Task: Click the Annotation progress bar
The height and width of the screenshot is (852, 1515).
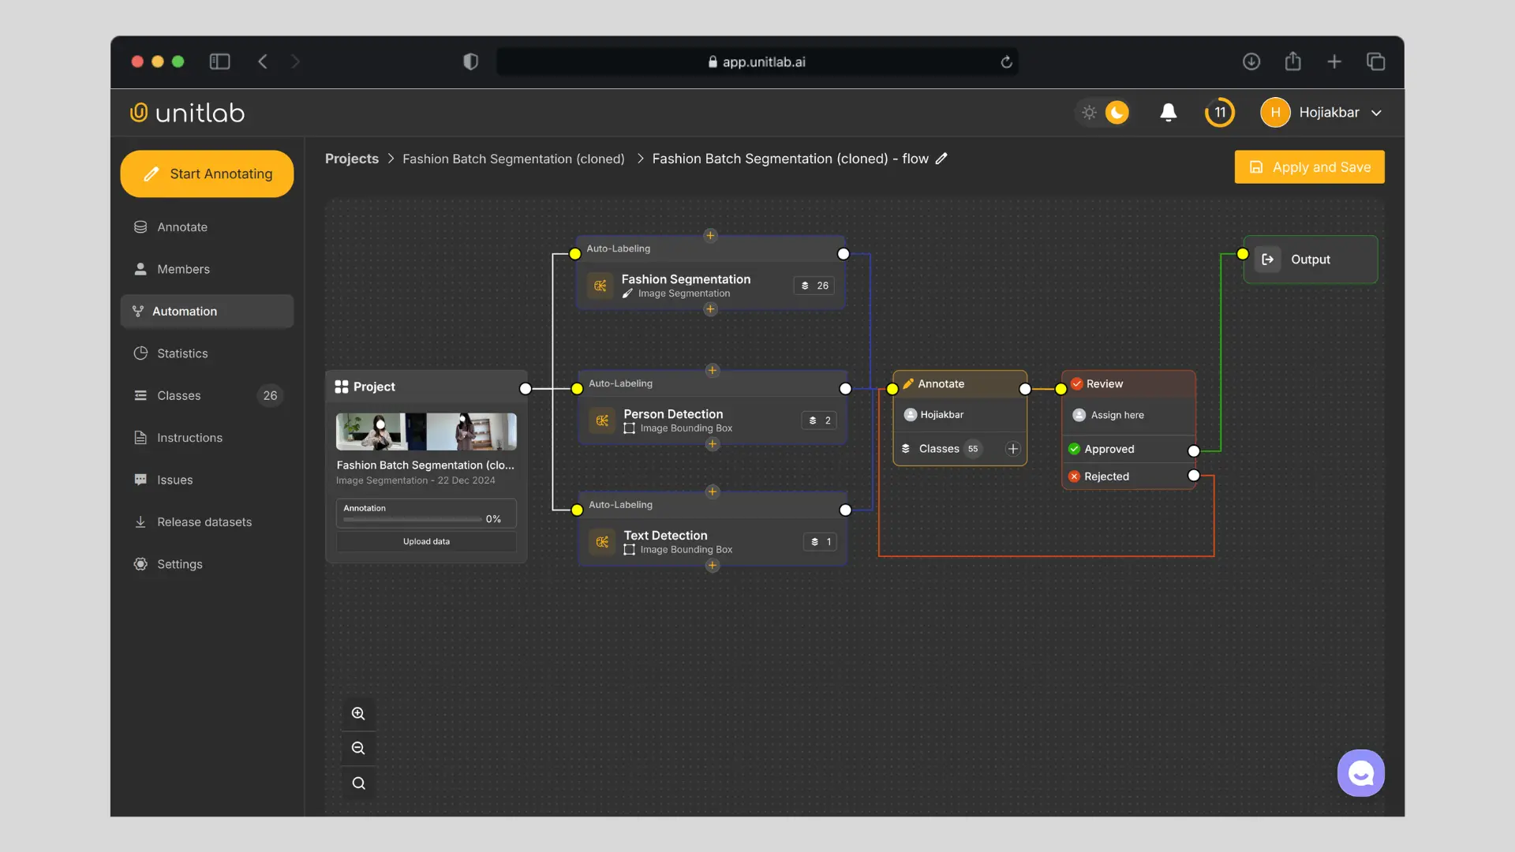Action: point(413,519)
